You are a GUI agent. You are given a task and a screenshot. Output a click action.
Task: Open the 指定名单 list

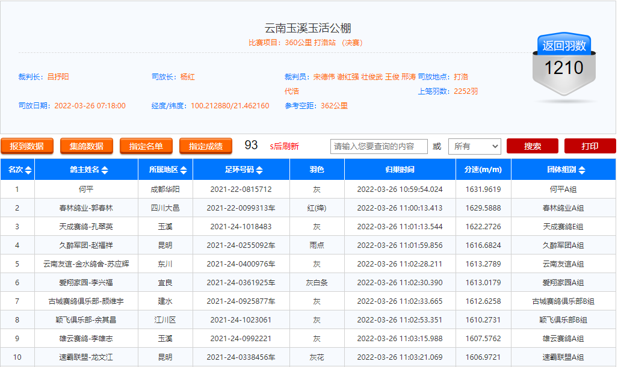pyautogui.click(x=146, y=146)
